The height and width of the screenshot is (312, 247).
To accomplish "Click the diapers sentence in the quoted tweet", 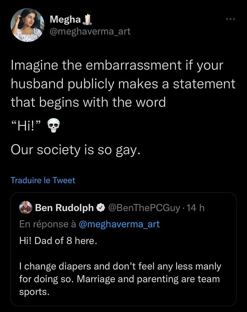I will point(120,279).
